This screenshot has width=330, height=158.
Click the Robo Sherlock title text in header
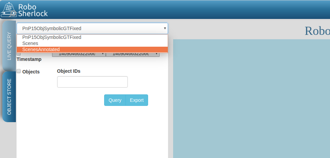tap(33, 10)
